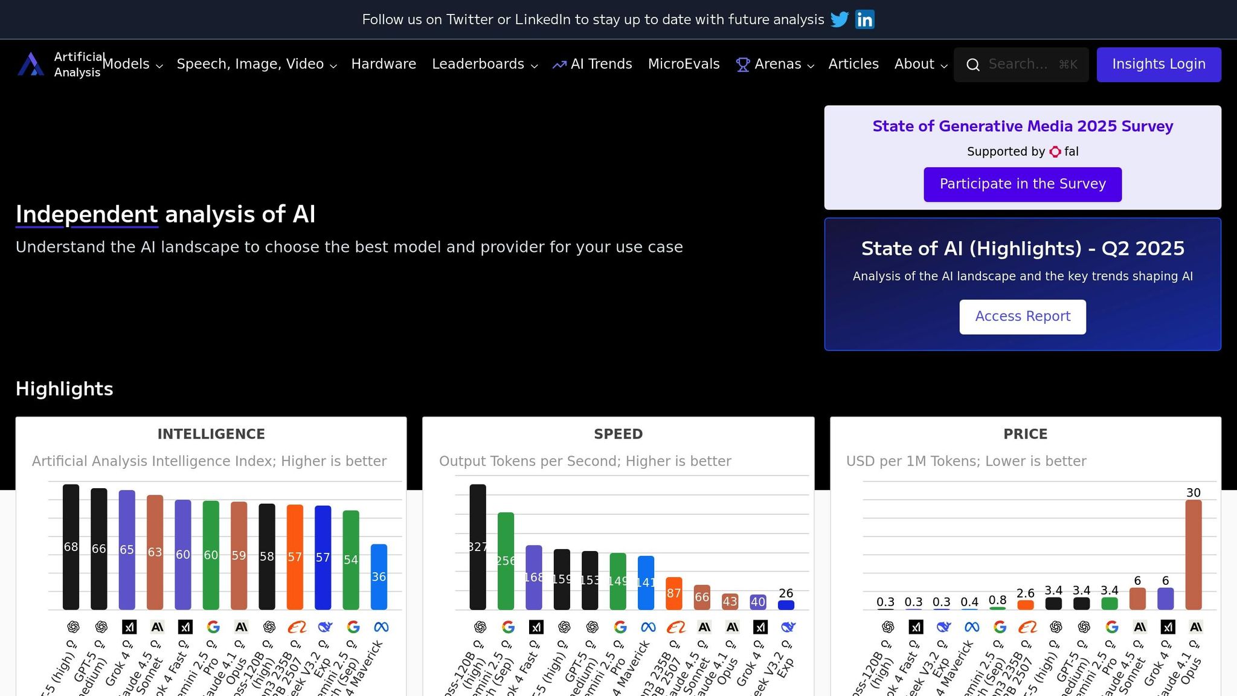Open the Articles page
1237x696 pixels.
pyautogui.click(x=853, y=64)
